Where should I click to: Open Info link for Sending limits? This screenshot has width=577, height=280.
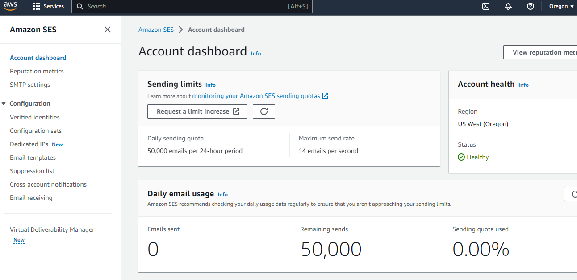[210, 85]
